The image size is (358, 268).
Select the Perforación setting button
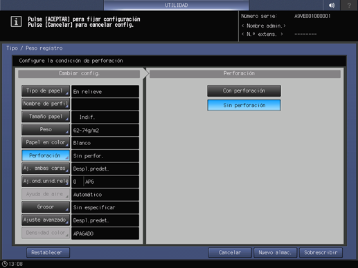point(46,155)
